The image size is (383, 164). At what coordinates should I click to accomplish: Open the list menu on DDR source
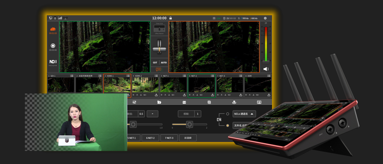[268, 76]
